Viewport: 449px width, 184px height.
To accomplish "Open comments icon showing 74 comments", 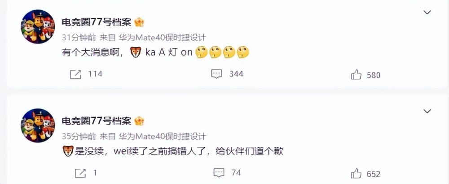I will click(x=219, y=172).
